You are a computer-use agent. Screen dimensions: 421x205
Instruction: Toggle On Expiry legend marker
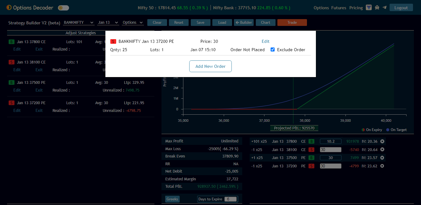pos(364,130)
